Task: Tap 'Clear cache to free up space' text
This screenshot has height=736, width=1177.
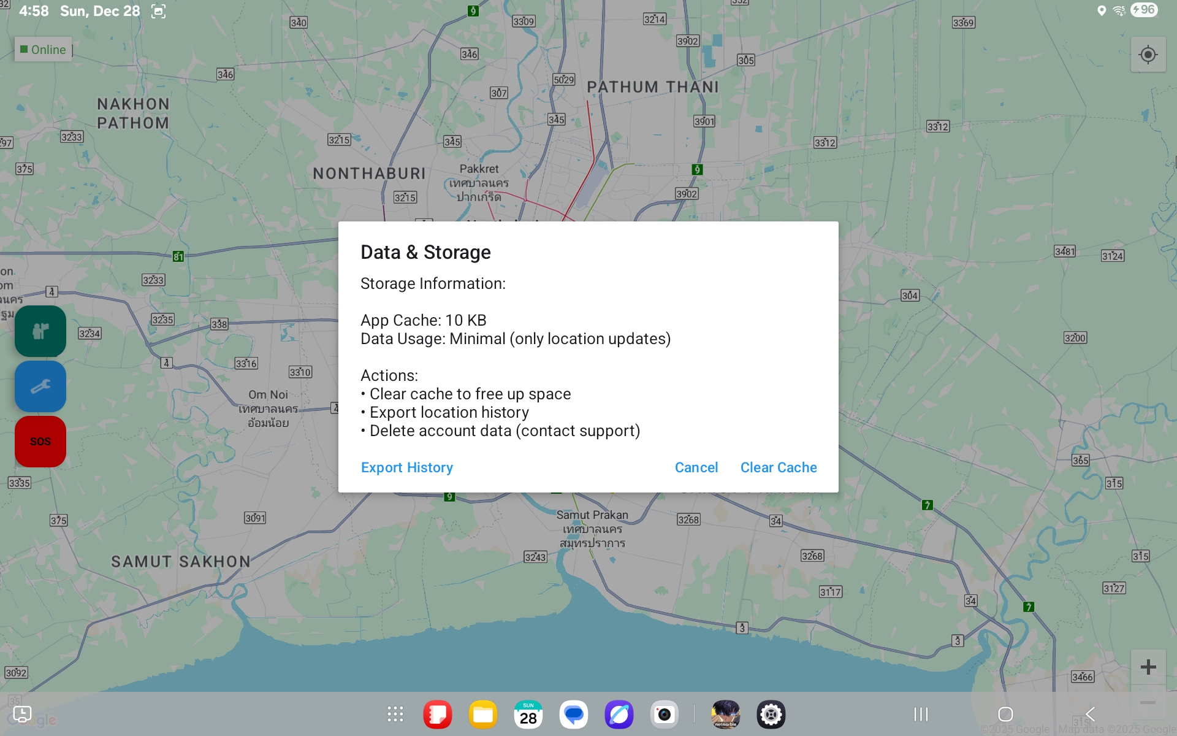Action: pyautogui.click(x=470, y=394)
